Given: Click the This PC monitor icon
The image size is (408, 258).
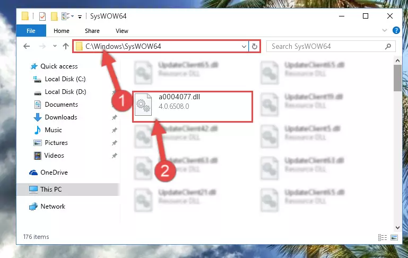Looking at the screenshot, I should pyautogui.click(x=33, y=190).
